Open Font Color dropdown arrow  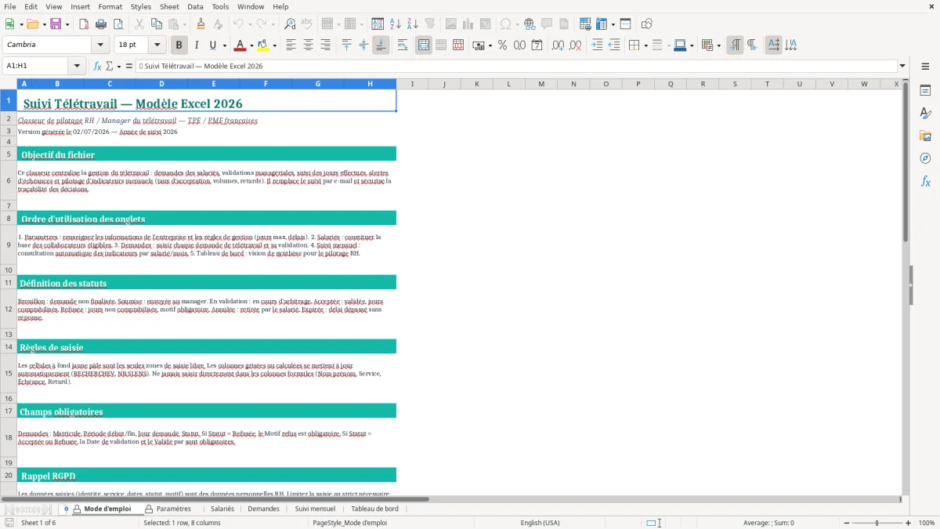click(x=251, y=45)
